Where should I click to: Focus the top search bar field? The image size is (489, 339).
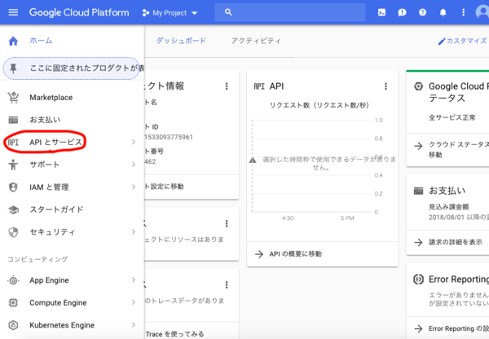click(290, 12)
